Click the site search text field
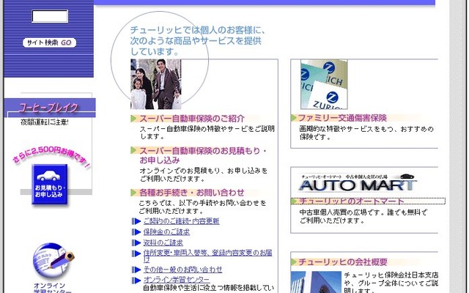 tap(50, 16)
